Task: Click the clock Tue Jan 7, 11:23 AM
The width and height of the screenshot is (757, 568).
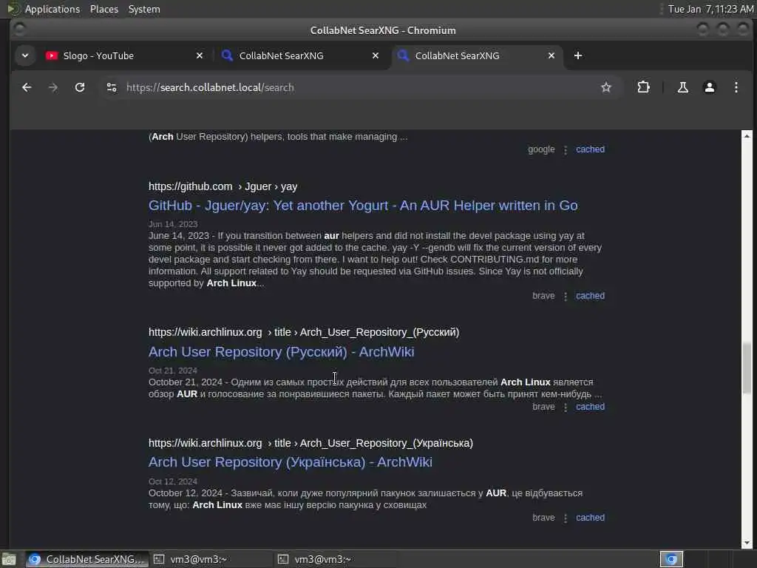Action: pyautogui.click(x=710, y=9)
